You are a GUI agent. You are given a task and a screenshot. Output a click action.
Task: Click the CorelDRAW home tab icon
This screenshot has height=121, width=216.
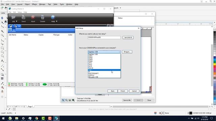6,22
